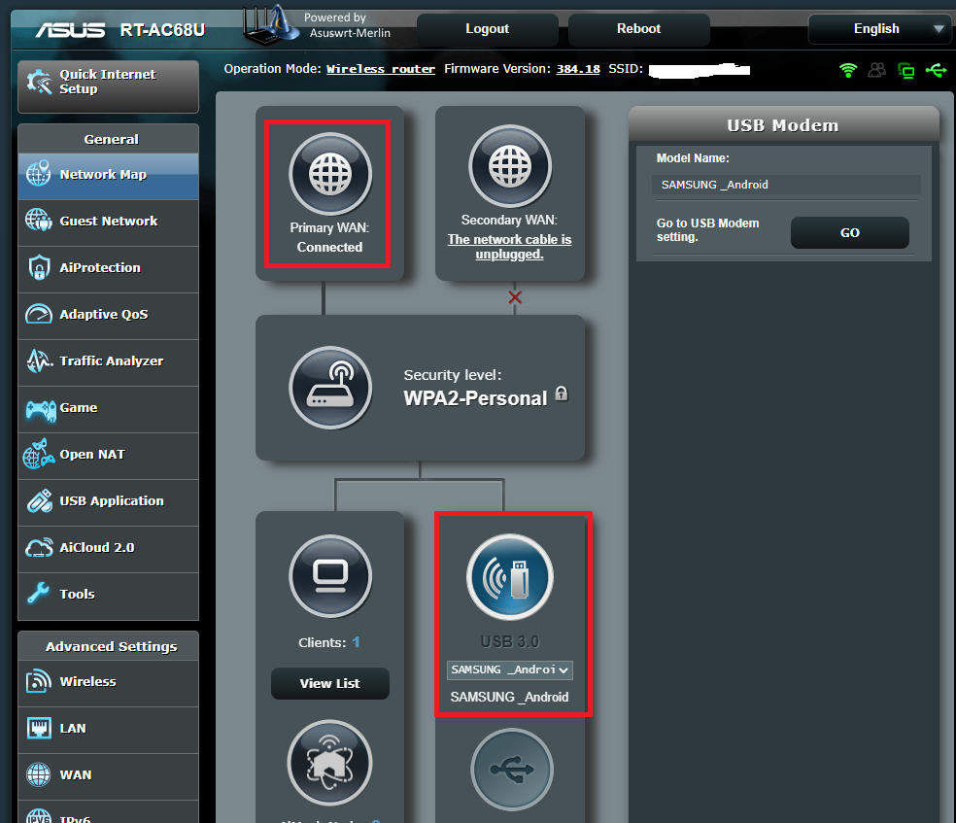Open the SAMSUNG _Android device dropdown

(x=510, y=670)
